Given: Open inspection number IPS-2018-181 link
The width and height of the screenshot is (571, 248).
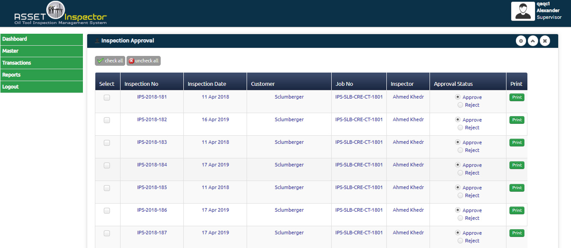Looking at the screenshot, I should click(152, 97).
